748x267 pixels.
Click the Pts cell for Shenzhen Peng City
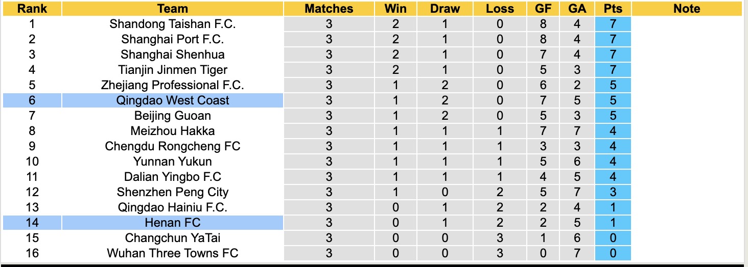[x=613, y=192]
